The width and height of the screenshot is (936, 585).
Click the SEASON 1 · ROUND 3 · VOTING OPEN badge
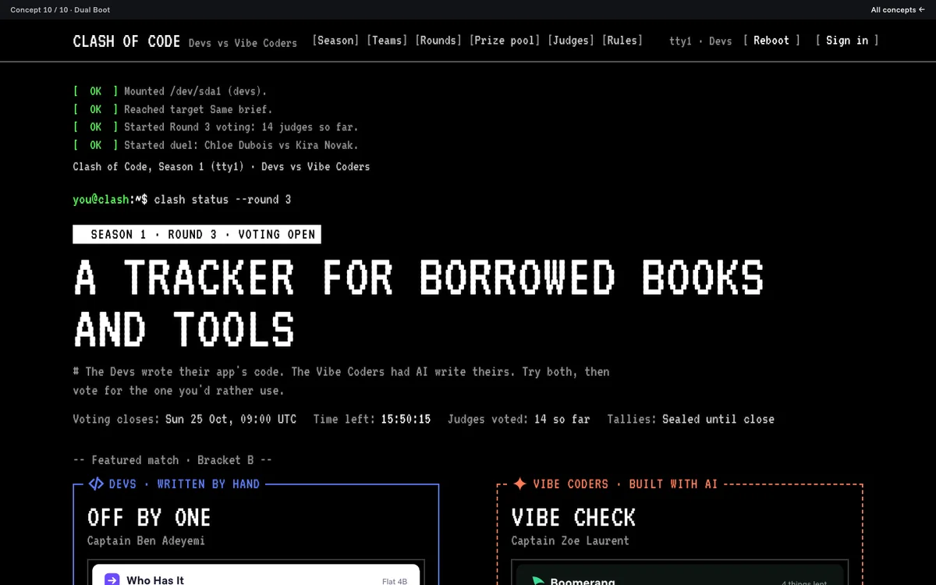tap(197, 234)
